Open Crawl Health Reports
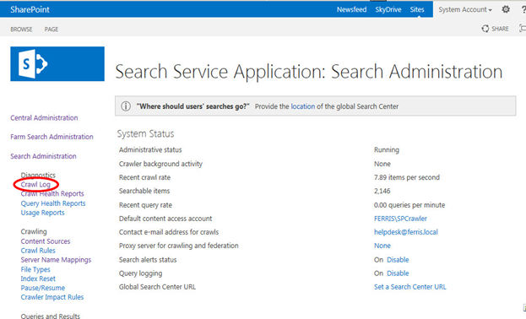Viewport: 526px width, 319px height. coord(52,193)
